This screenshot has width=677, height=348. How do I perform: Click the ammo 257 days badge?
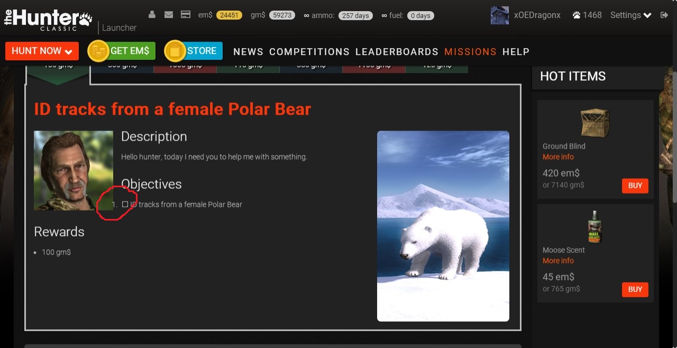(355, 16)
